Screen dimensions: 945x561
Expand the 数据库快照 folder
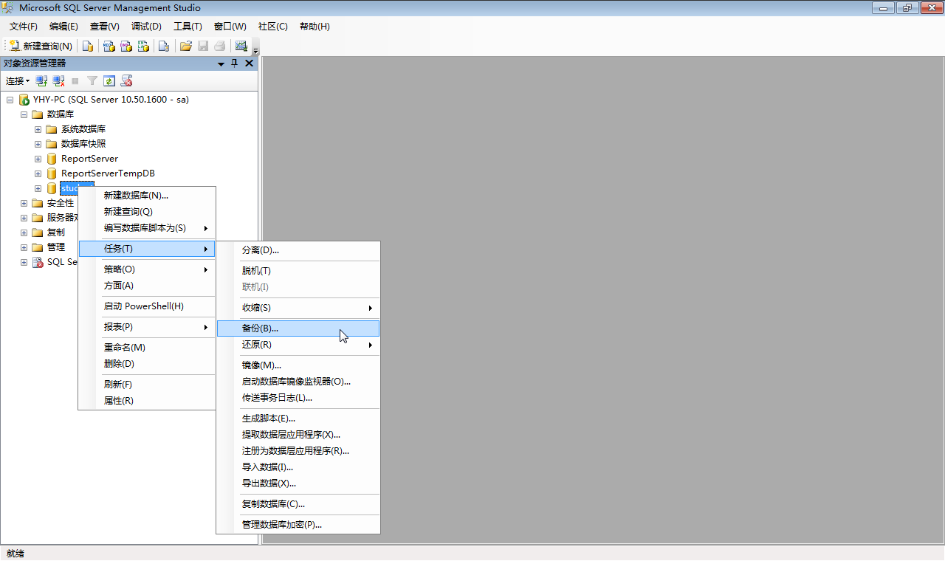point(38,144)
